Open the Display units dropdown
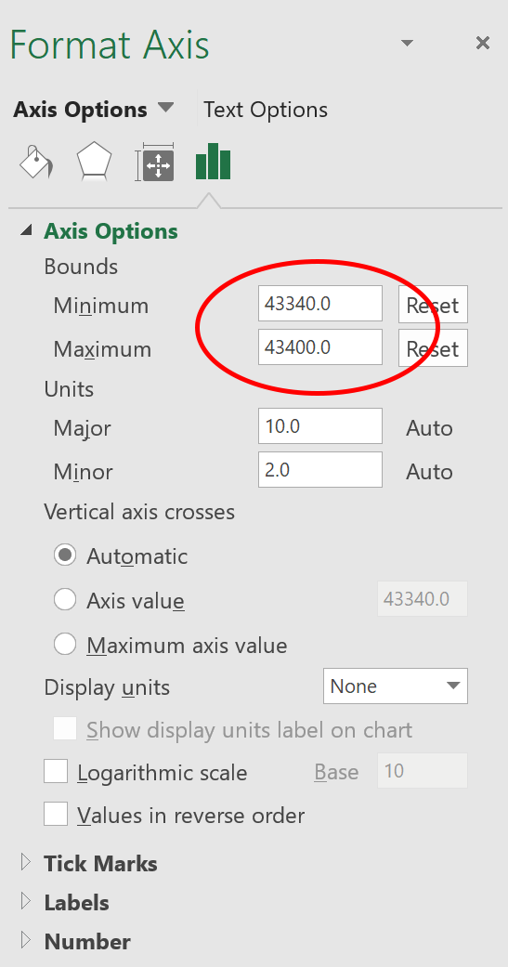Screen dimensions: 508x967 point(396,686)
